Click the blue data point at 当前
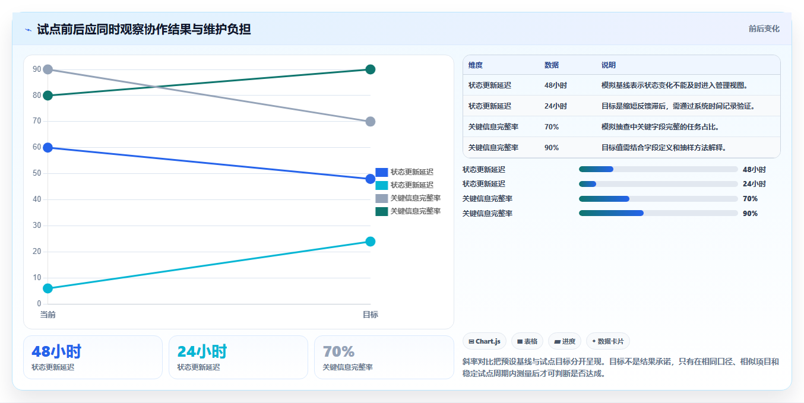The image size is (804, 403). [48, 147]
